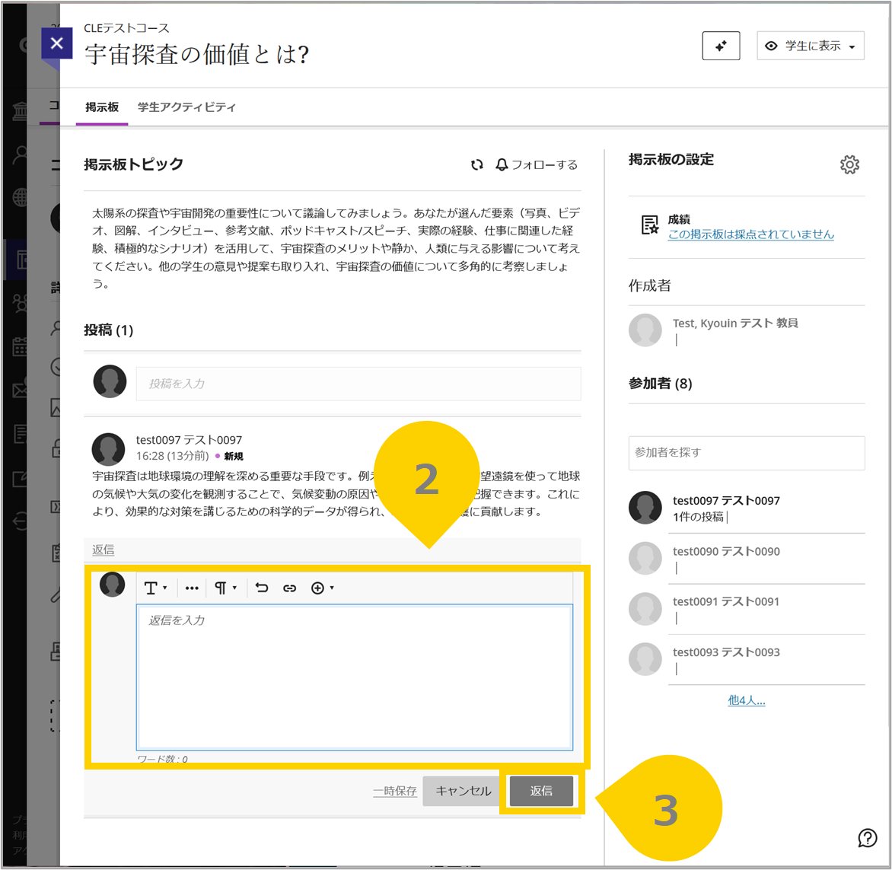Open the text style T dropdown
This screenshot has width=892, height=870.
tap(155, 588)
